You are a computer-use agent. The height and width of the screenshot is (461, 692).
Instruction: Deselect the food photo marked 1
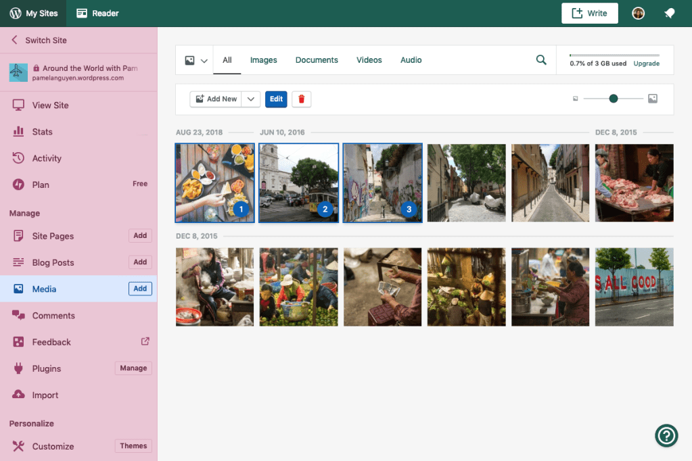215,183
